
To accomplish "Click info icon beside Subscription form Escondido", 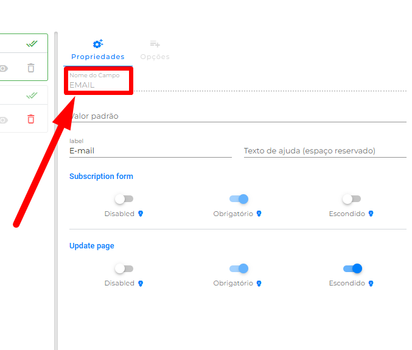I will (371, 214).
